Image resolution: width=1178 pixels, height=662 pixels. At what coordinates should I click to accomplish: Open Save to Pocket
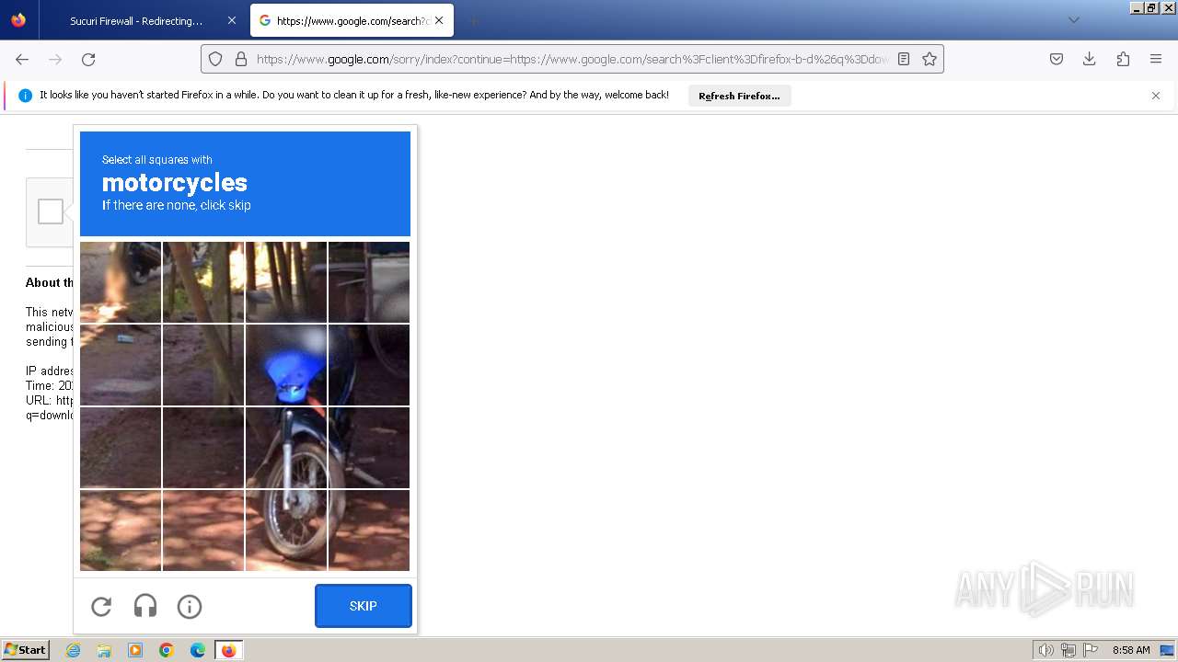tap(1057, 59)
